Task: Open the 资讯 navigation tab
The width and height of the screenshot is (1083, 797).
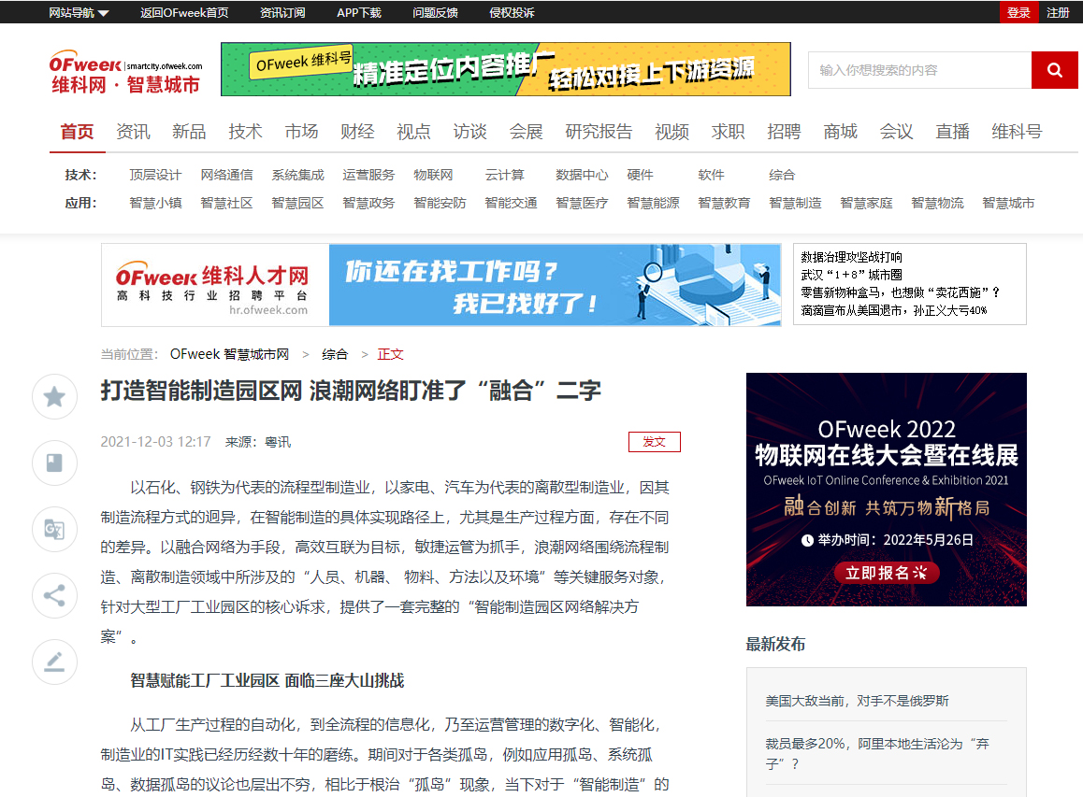Action: pyautogui.click(x=133, y=132)
